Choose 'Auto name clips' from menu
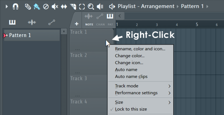Image resolution: width=224 pixels, height=115 pixels. click(x=131, y=76)
